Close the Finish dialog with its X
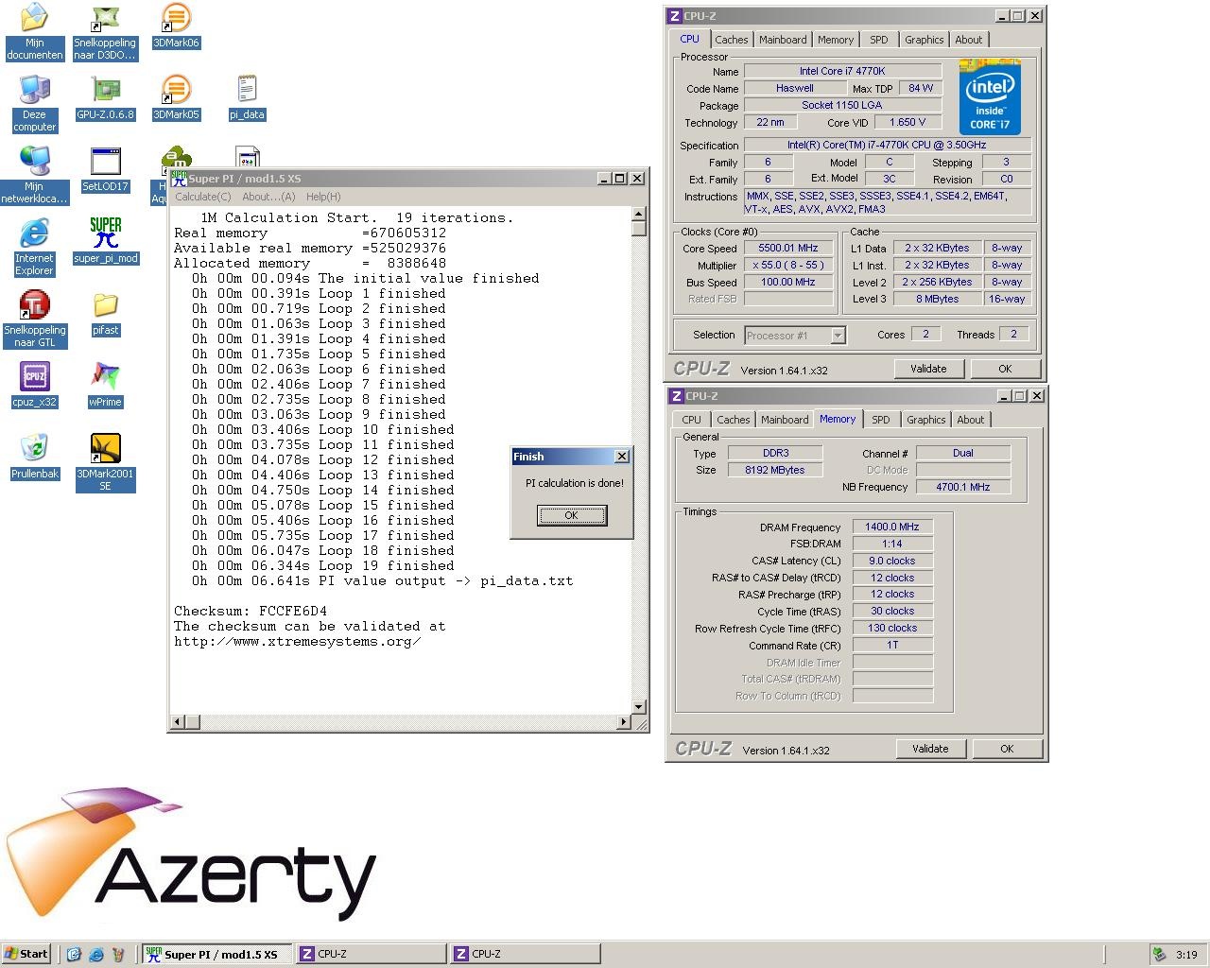 (621, 457)
